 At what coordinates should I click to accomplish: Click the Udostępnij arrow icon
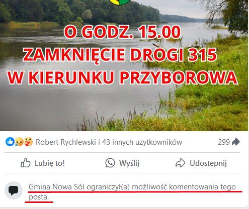point(181,163)
